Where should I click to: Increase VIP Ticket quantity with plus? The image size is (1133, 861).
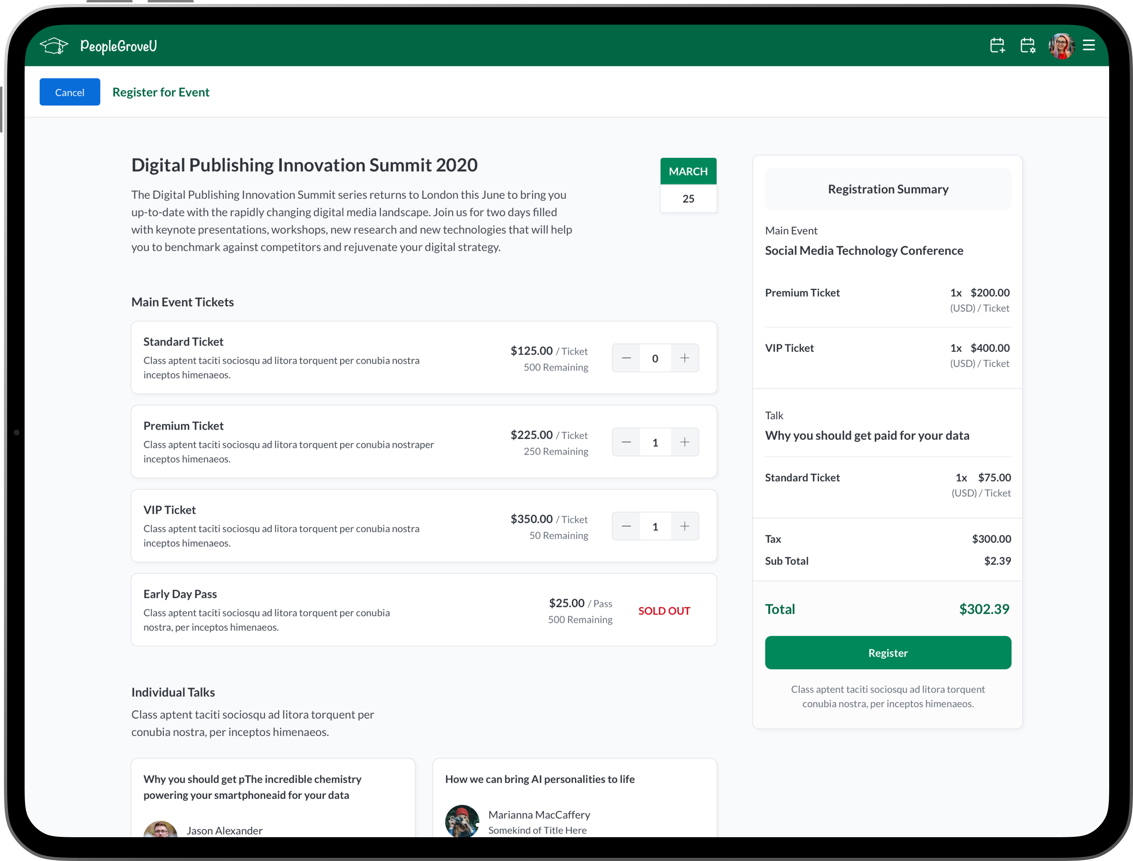coord(684,527)
